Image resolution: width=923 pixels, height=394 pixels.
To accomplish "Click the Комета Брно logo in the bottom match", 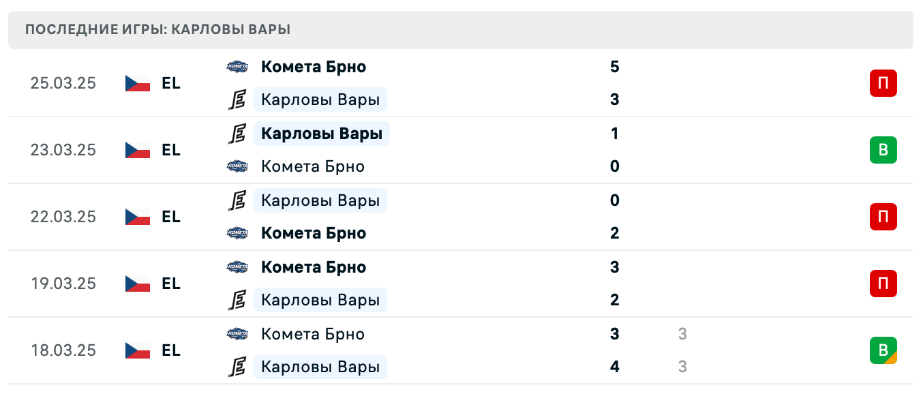I will 237,334.
